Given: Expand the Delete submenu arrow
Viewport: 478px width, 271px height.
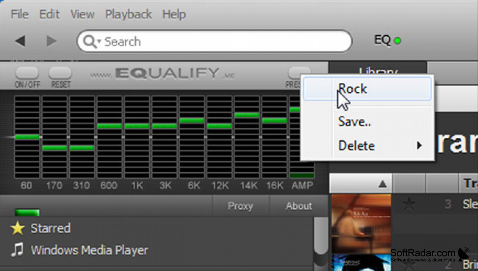Looking at the screenshot, I should tap(419, 145).
